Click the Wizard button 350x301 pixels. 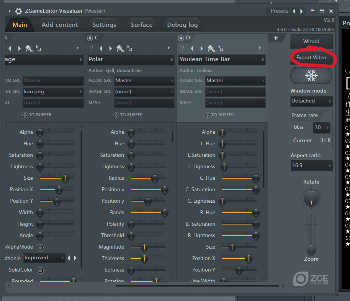click(x=311, y=41)
